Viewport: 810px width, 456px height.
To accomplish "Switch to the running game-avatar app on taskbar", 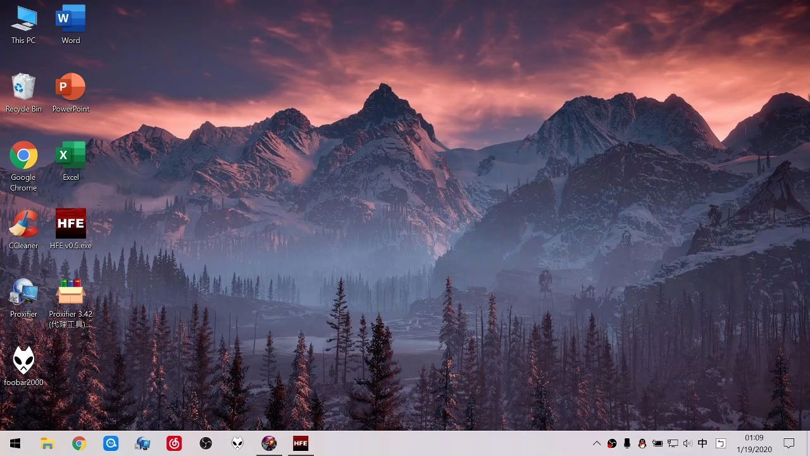I will click(x=269, y=443).
